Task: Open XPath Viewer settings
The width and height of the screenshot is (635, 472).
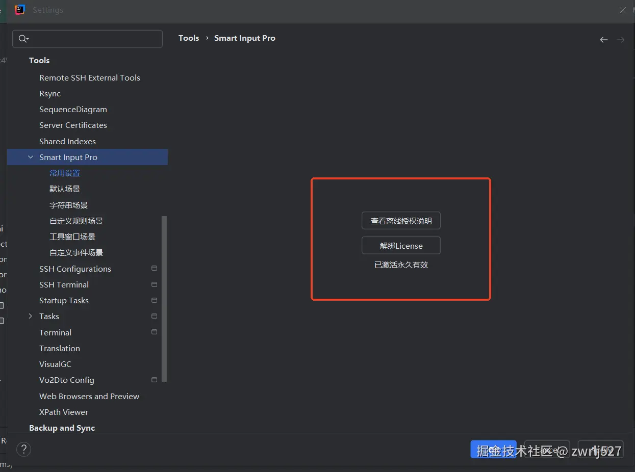Action: click(64, 412)
